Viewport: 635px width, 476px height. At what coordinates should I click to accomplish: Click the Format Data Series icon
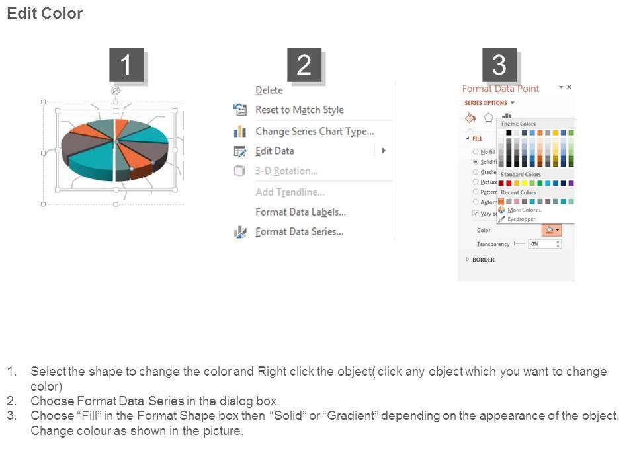click(x=239, y=232)
